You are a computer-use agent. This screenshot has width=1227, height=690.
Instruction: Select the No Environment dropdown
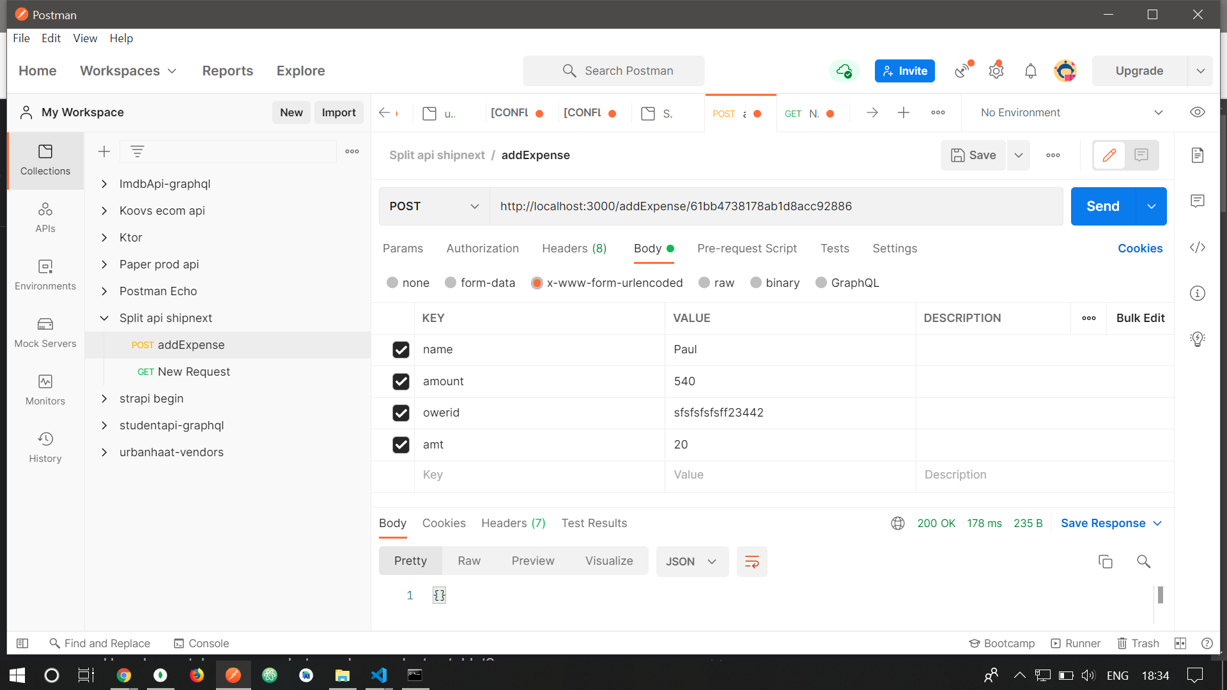[x=1072, y=112]
